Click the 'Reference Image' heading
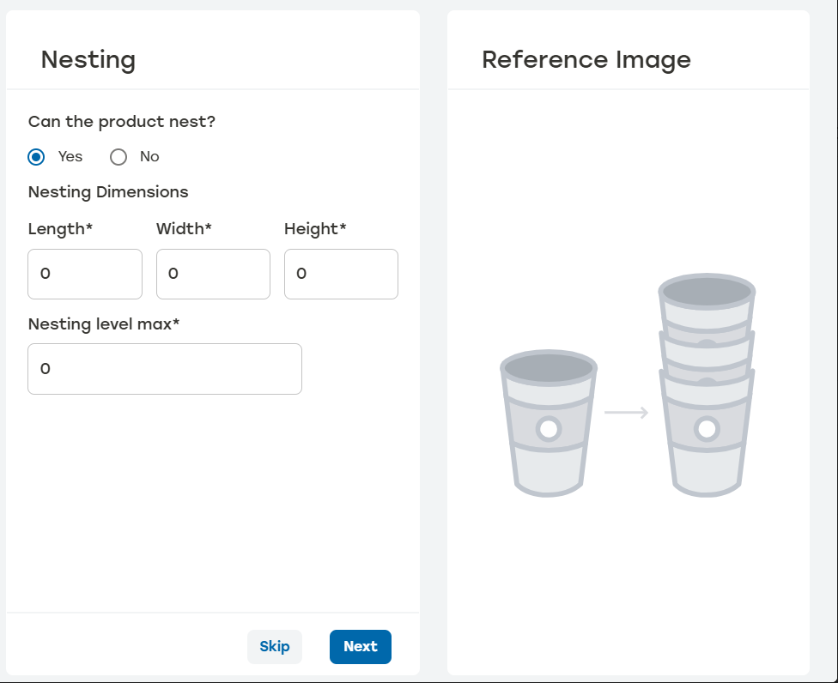Screen dimensions: 838x683 click(x=586, y=59)
